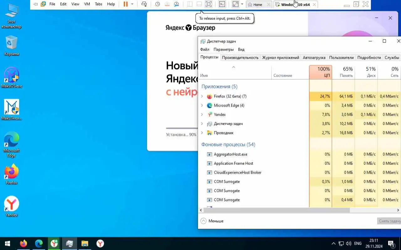
Task: Open the VMware View menu
Action: point(75,4)
